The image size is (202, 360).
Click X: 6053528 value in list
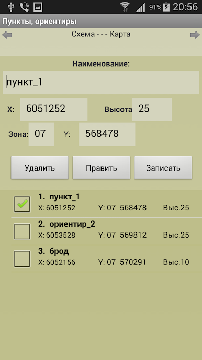pos(57,235)
